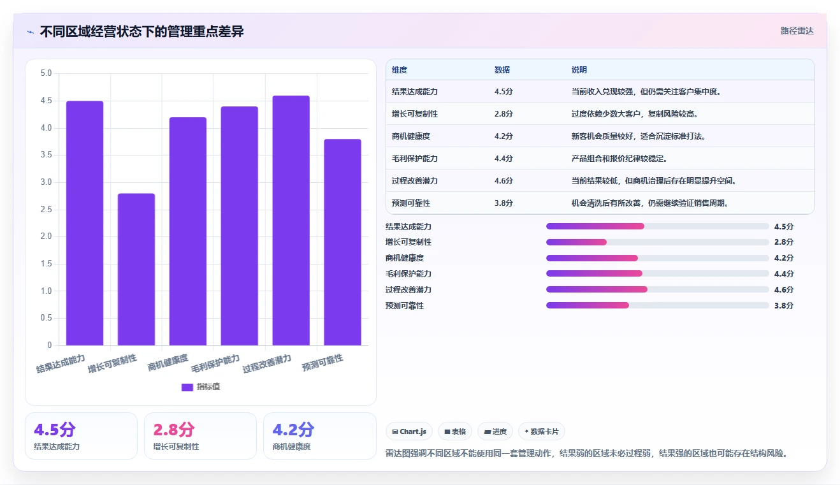Click the 商机健康度 progress bar

(658, 258)
